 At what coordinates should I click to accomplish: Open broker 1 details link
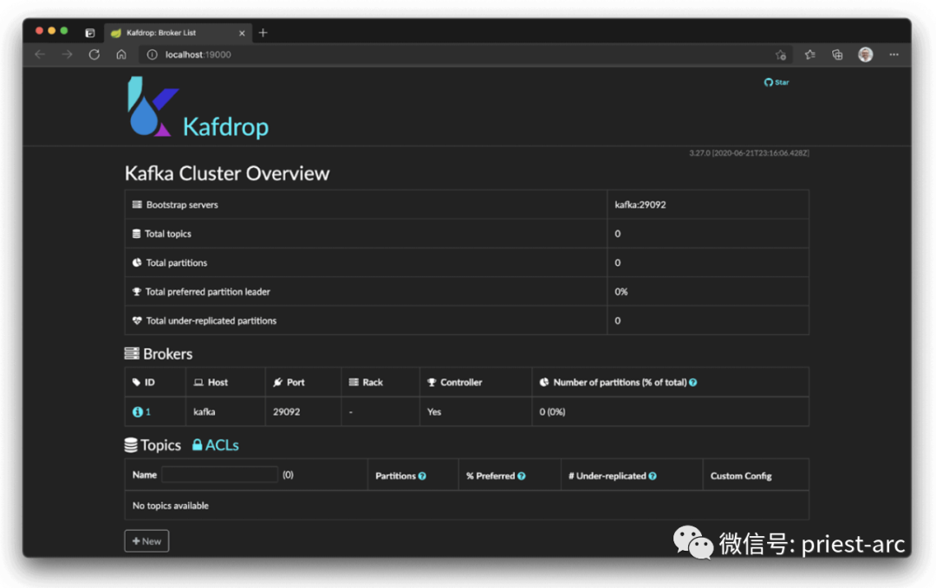tap(148, 411)
